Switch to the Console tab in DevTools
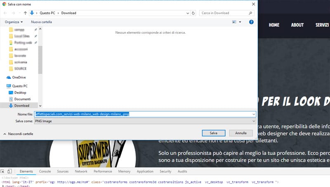The height and width of the screenshot is (187, 330). point(45,171)
